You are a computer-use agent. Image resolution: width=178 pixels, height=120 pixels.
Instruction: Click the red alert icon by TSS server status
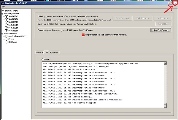pyautogui.click(x=83, y=35)
